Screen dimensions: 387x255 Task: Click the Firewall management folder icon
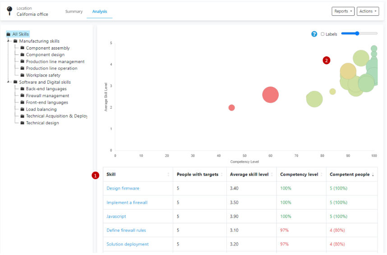(x=22, y=96)
